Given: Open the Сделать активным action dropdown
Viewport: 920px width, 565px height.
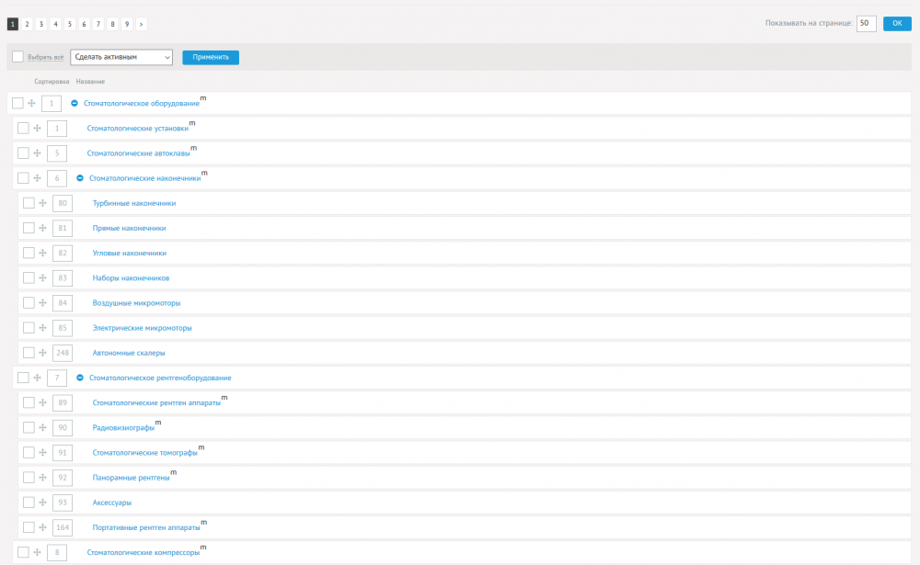Looking at the screenshot, I should (121, 57).
